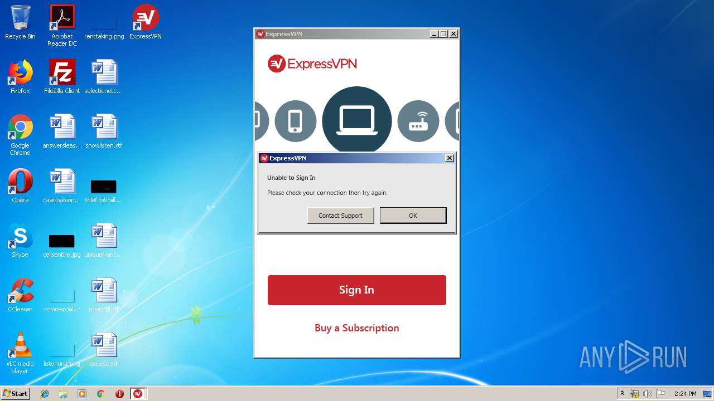Screen dimensions: 714x401
Task: Click the Show desktop button
Action: pos(708,394)
